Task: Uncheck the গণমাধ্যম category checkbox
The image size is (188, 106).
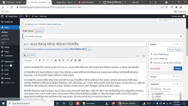Action: pos(153,100)
